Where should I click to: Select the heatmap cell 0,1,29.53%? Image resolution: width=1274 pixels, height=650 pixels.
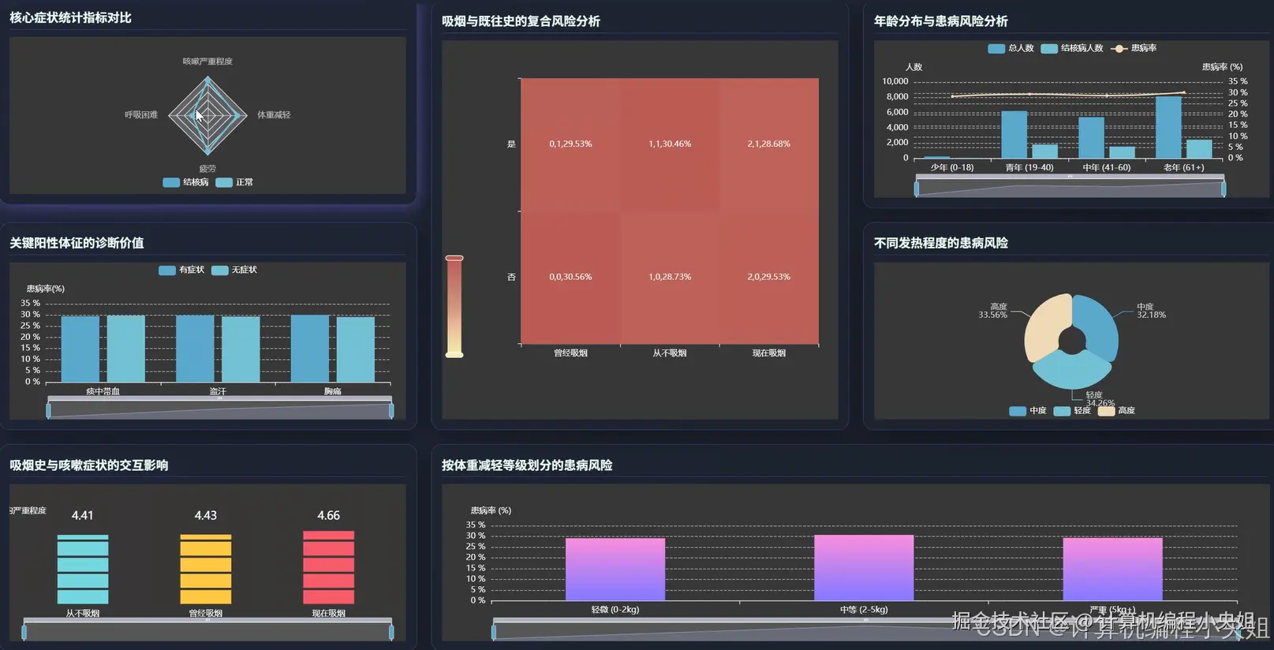tap(570, 144)
